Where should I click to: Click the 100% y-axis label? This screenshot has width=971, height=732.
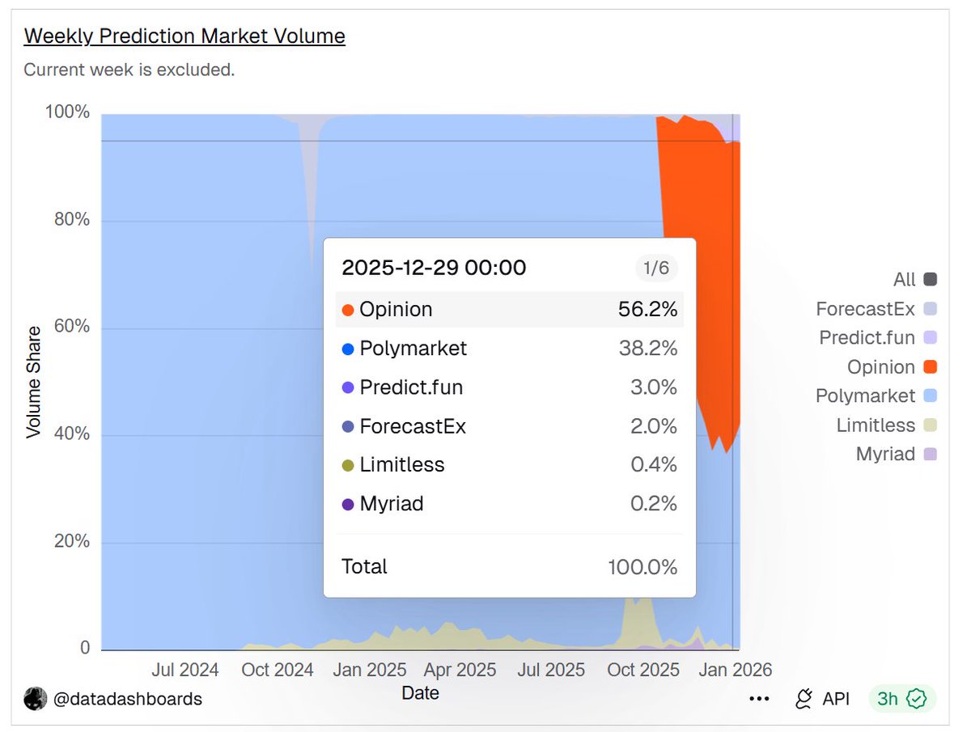(x=67, y=112)
